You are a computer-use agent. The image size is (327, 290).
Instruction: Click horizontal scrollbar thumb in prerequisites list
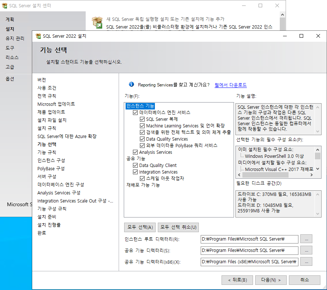pyautogui.click(x=265, y=175)
